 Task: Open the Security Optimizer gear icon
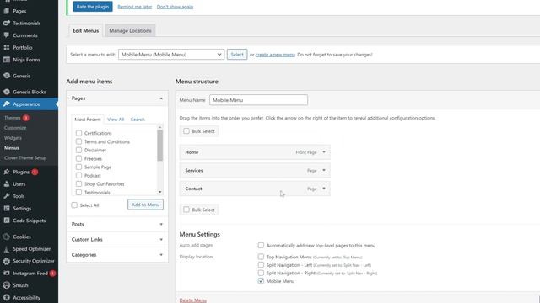click(x=7, y=261)
